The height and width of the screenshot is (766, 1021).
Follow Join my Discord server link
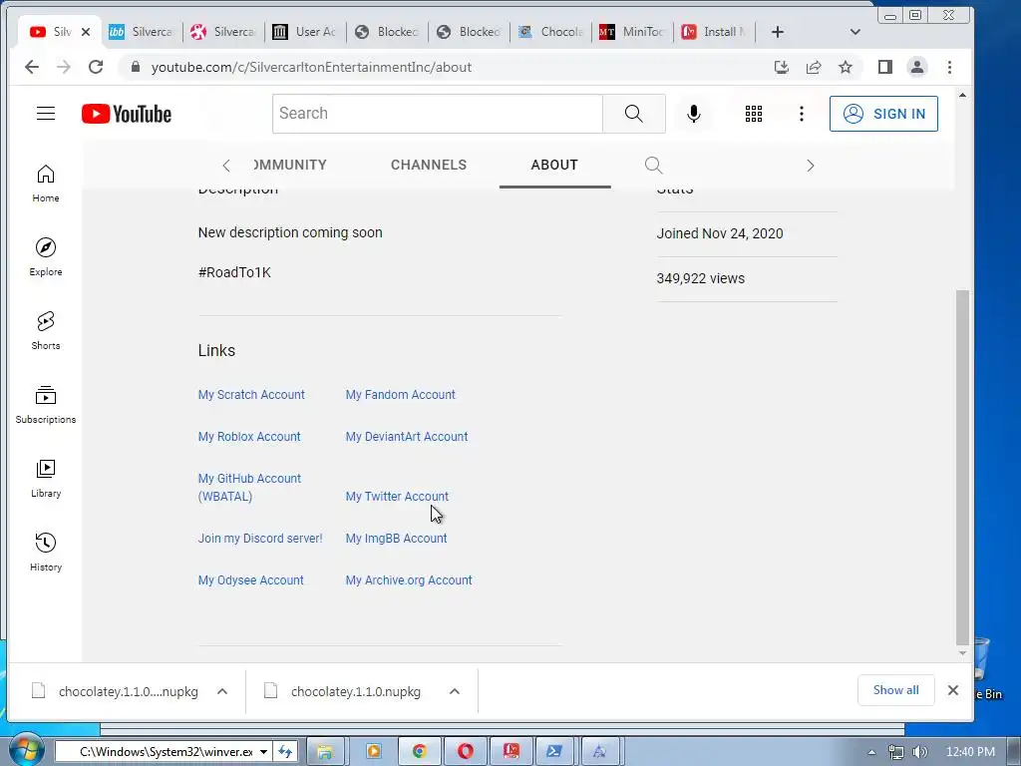260,538
